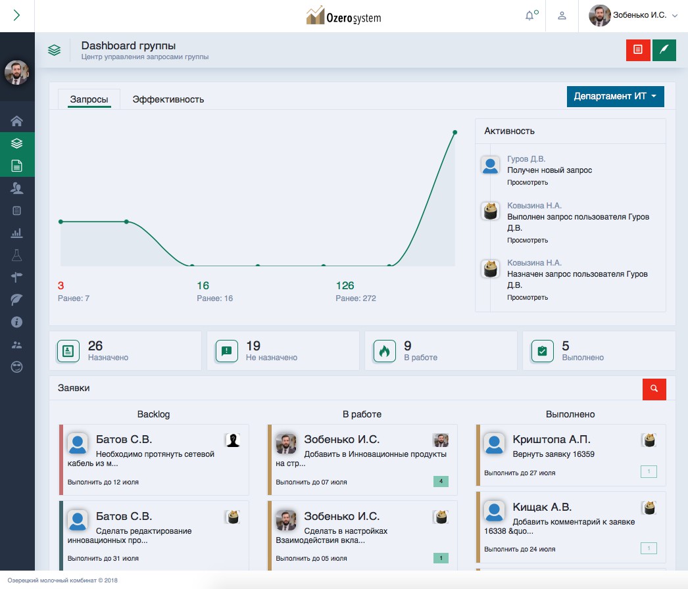Click the 126 requests statistic

[345, 285]
